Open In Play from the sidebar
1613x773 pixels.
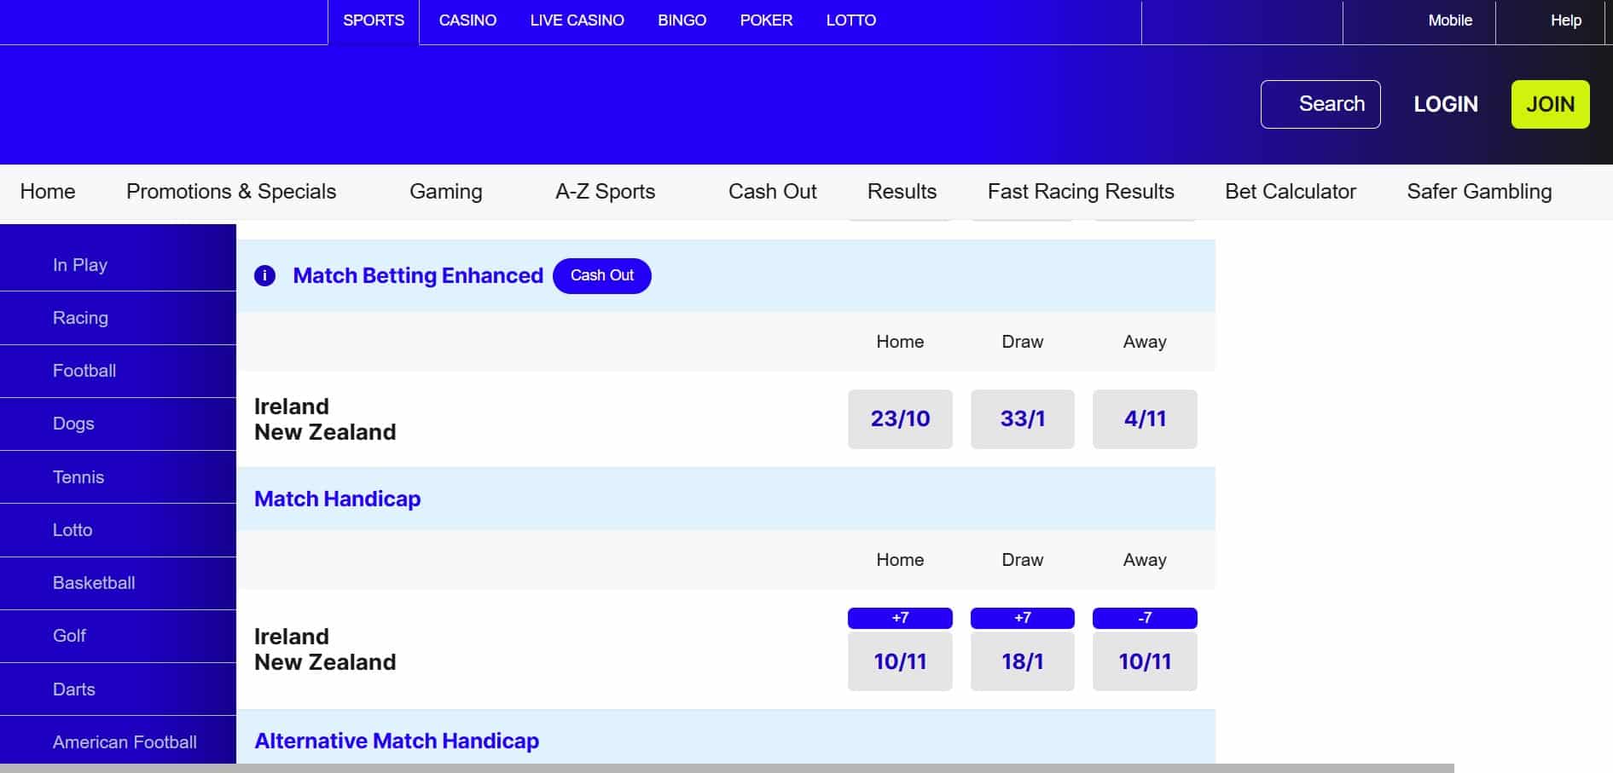[x=80, y=265]
